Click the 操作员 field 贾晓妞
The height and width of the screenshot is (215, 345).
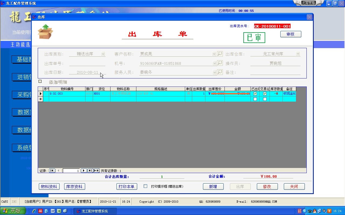275,63
